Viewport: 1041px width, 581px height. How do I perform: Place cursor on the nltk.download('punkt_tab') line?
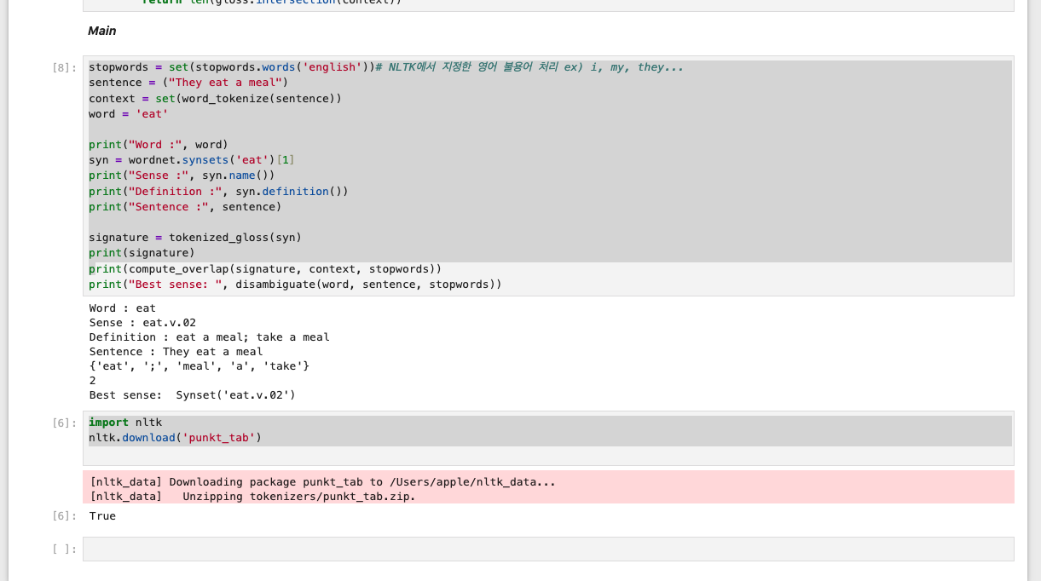pos(175,438)
